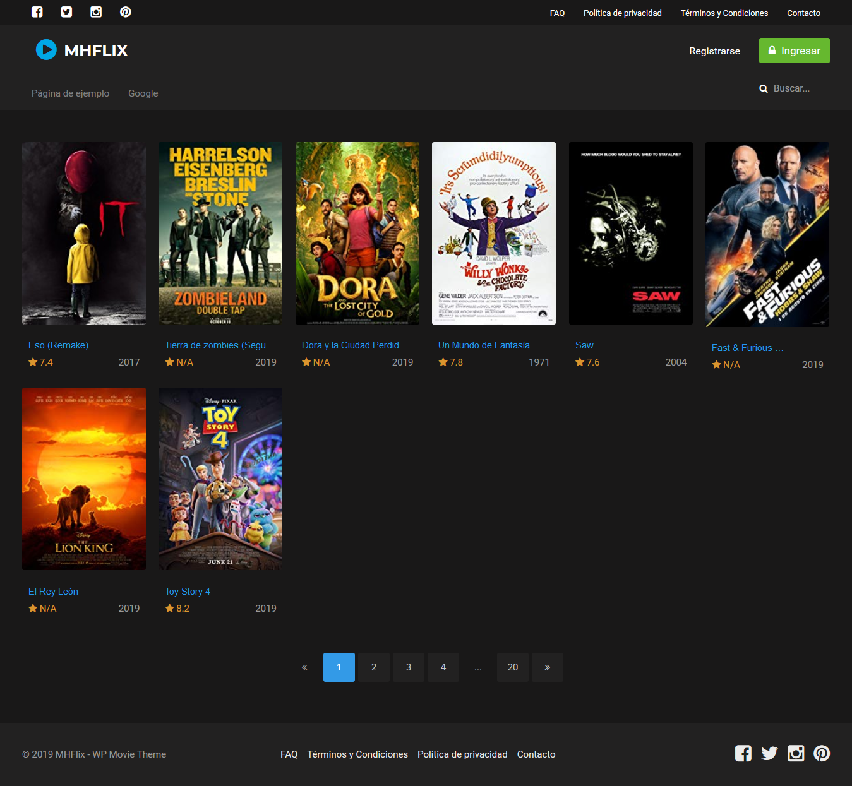Open the footer Twitter icon

pyautogui.click(x=769, y=753)
